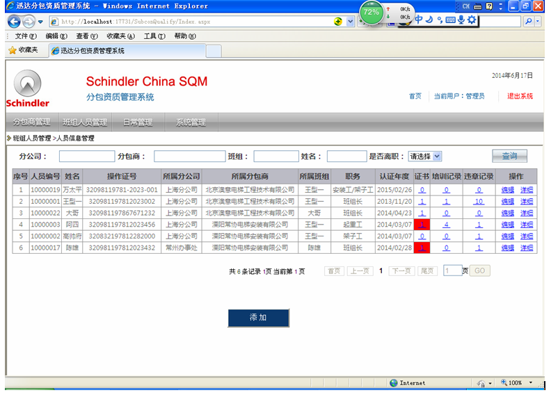
Task: Click the 查询 search button
Action: pyautogui.click(x=509, y=156)
